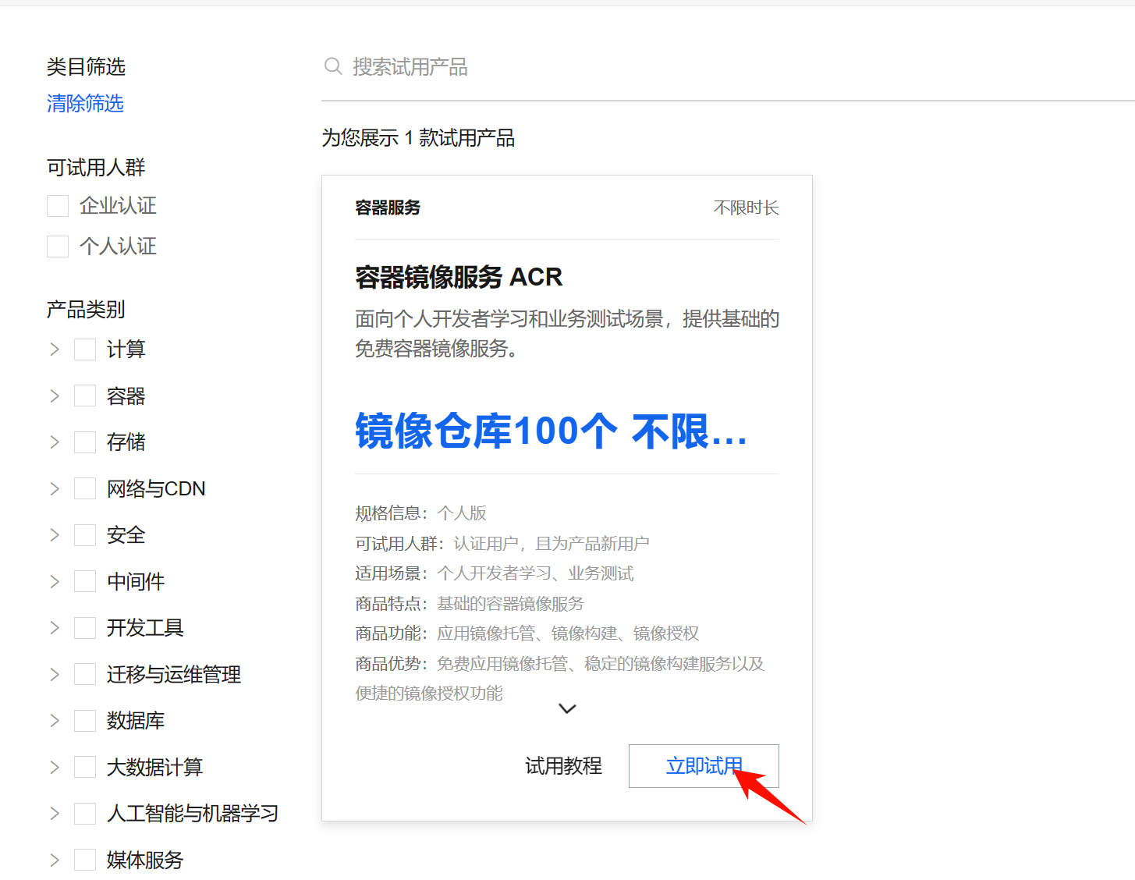Expand the 迁移与运维管理 category tree

pyautogui.click(x=54, y=673)
